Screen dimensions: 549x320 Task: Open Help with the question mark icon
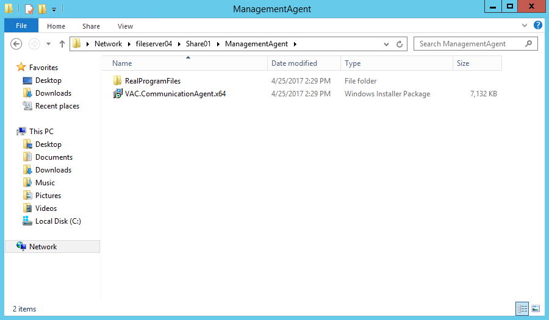point(537,25)
